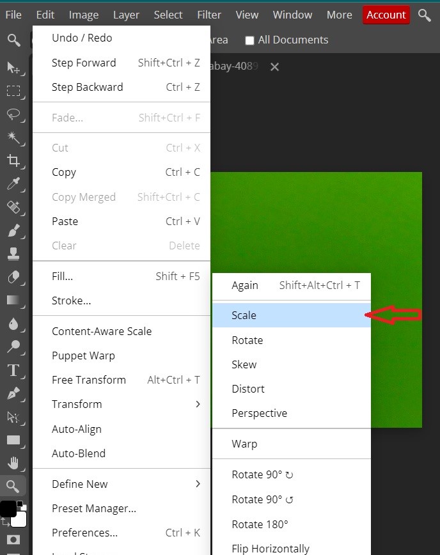
Task: Expand the Define New submenu
Action: (x=79, y=484)
